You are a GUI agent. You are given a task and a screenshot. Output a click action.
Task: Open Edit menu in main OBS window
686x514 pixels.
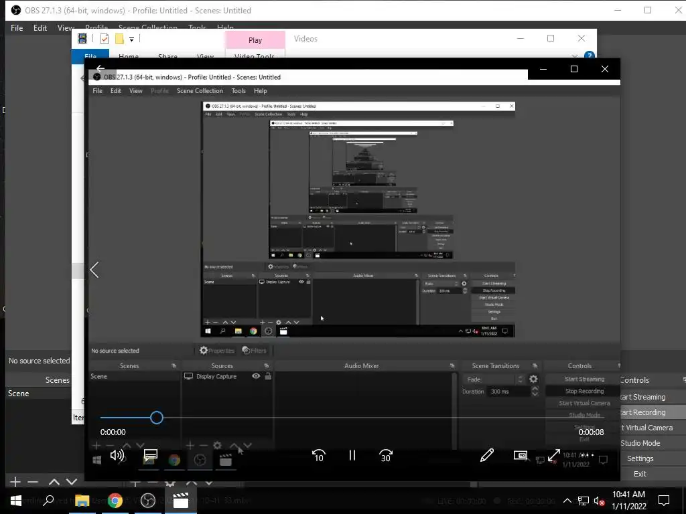pyautogui.click(x=40, y=28)
